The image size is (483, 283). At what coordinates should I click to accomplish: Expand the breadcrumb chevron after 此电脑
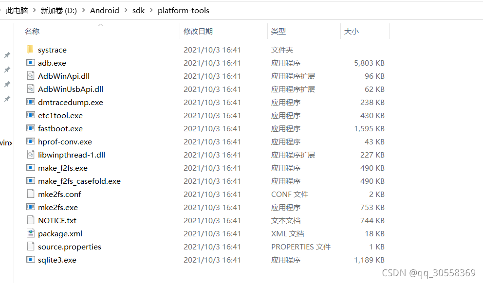point(34,11)
